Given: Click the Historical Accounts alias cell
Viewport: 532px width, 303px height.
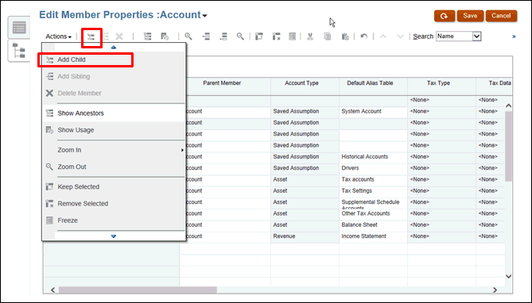Looking at the screenshot, I should (x=373, y=157).
